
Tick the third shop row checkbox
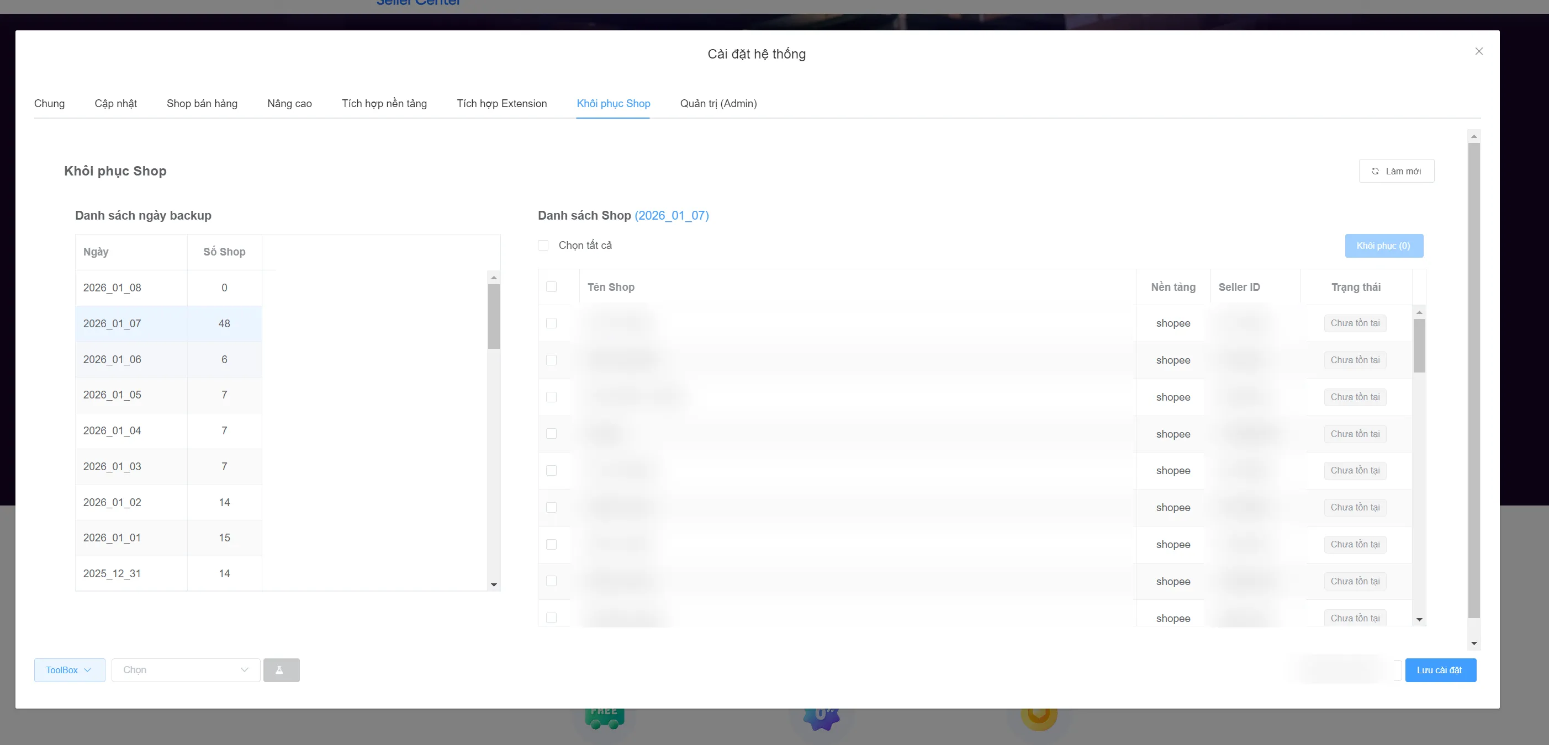pyautogui.click(x=551, y=397)
